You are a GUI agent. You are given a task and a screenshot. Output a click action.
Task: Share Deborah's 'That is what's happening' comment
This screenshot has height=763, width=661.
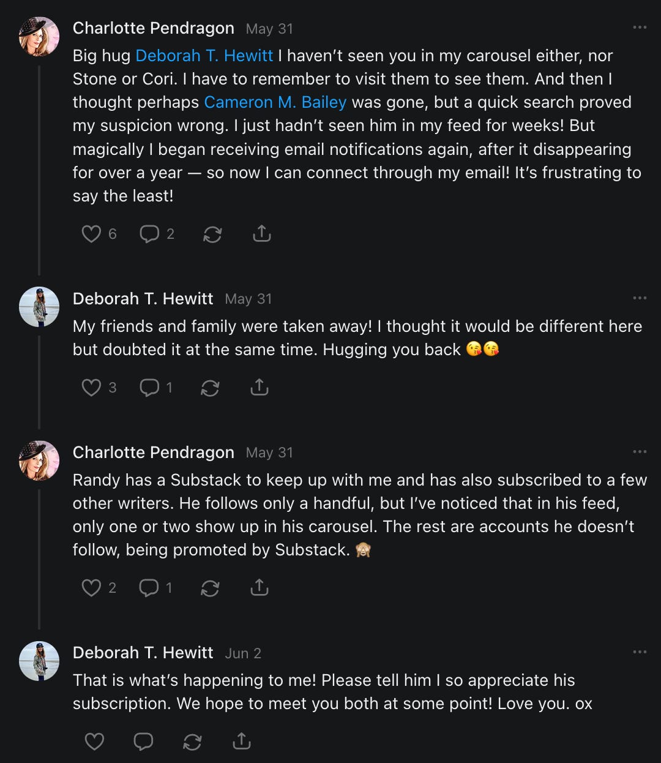click(242, 742)
